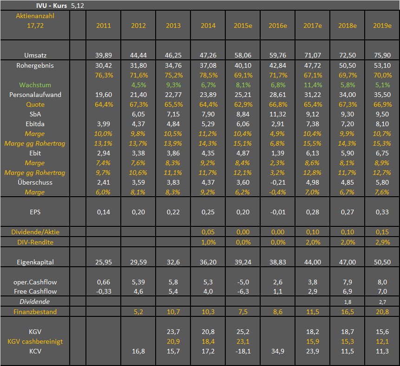
Task: Click the Personalaufwand row label
Action: (x=35, y=95)
